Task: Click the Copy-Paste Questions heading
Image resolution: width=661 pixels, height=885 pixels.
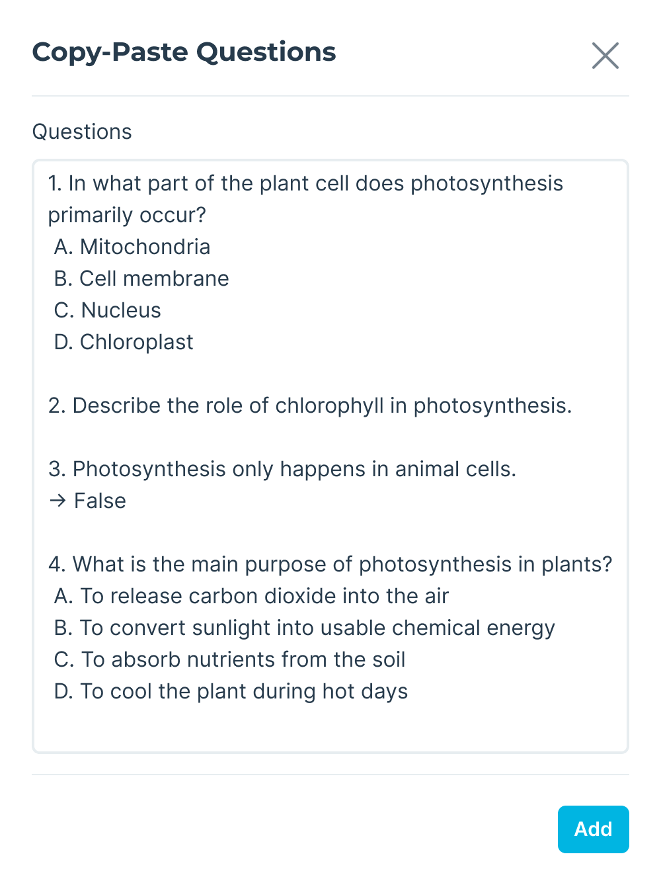Action: [184, 52]
